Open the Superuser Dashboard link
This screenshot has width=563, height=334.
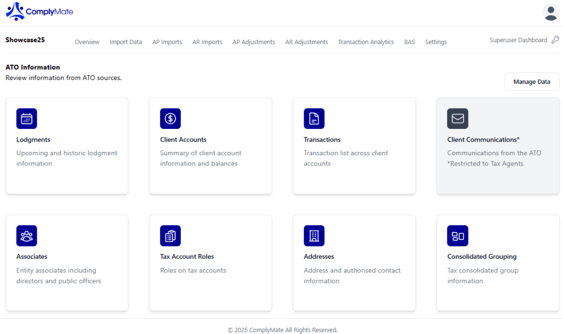518,40
